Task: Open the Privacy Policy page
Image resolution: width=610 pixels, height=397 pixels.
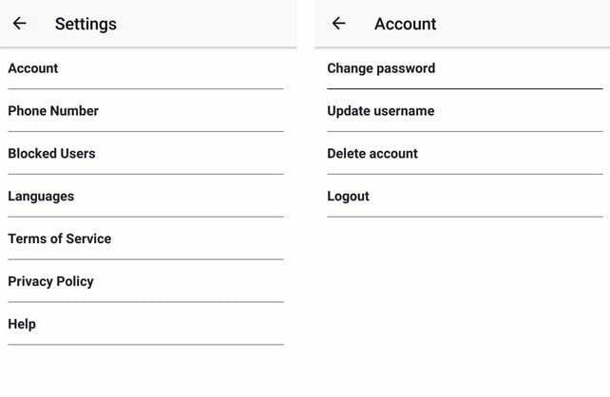Action: 146,281
